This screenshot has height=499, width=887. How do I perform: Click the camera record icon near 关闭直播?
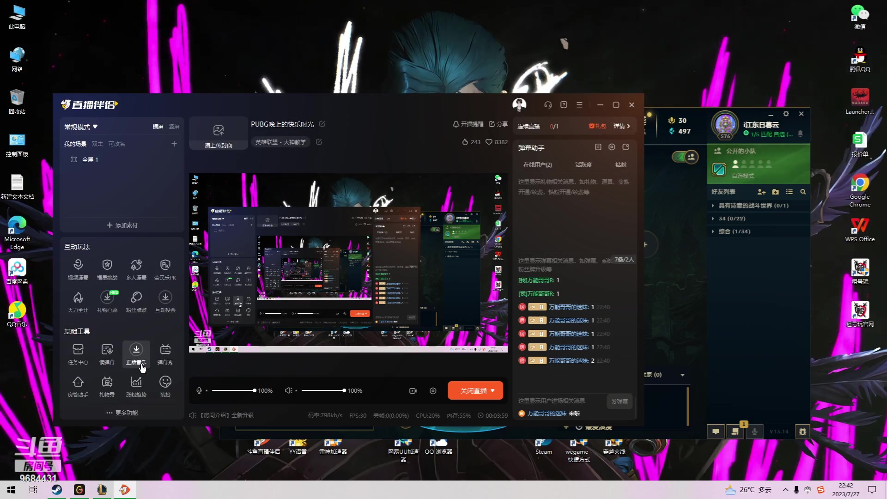pyautogui.click(x=413, y=391)
